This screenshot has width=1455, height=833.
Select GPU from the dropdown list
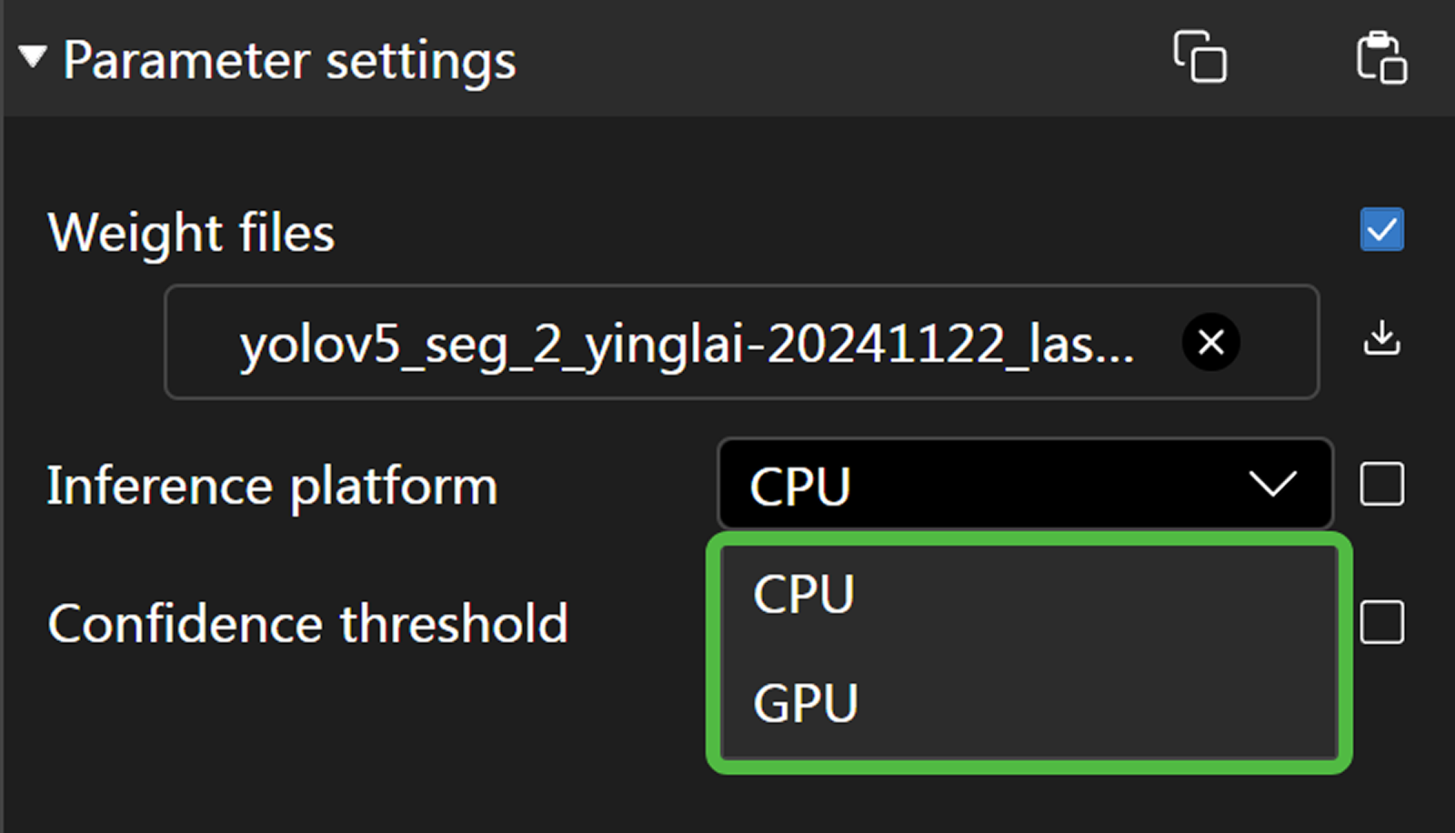point(806,704)
